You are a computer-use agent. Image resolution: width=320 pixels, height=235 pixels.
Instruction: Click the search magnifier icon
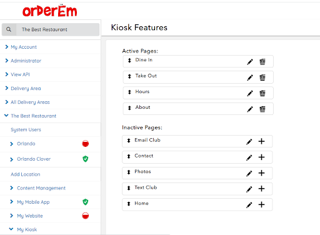click(9, 29)
